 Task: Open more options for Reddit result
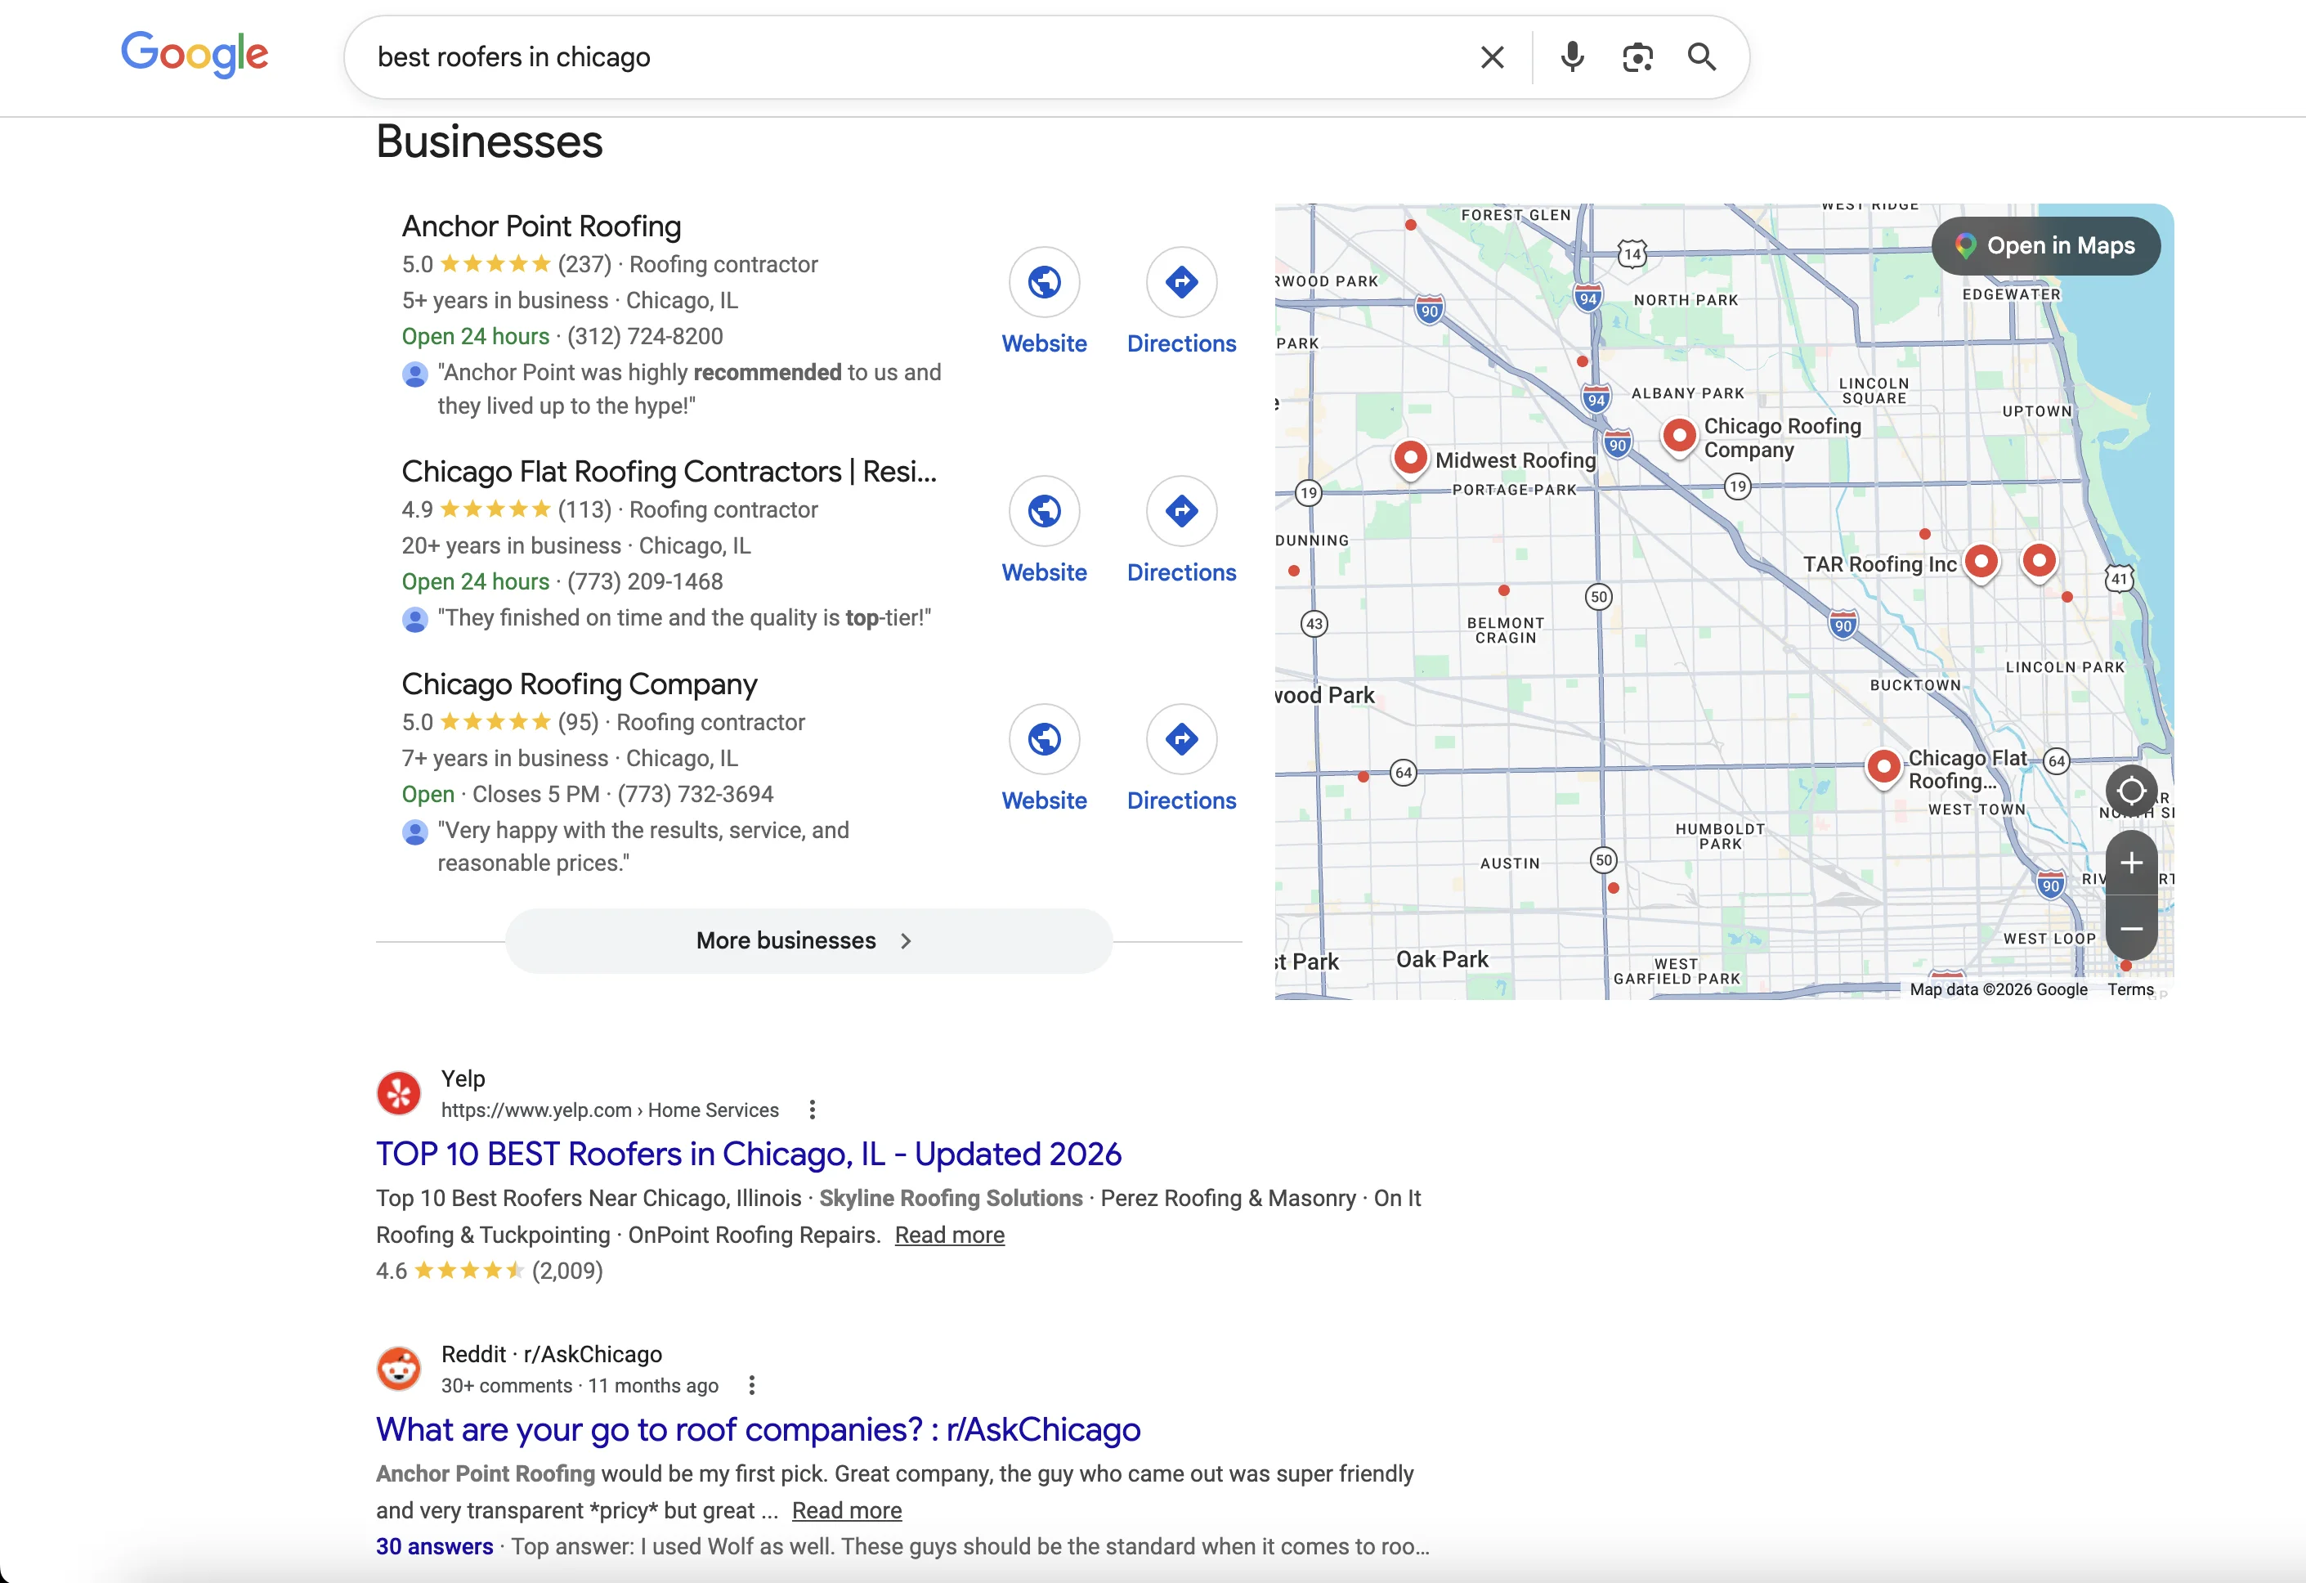pos(751,1385)
